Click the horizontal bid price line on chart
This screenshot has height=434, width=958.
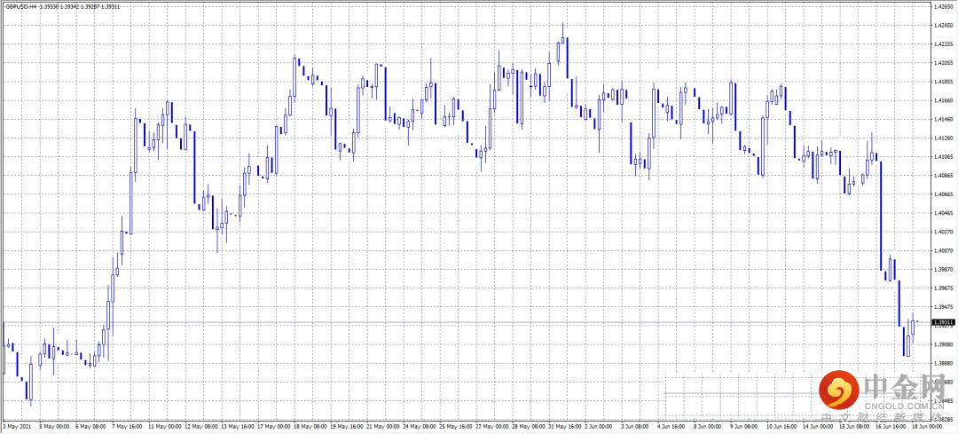(467, 321)
